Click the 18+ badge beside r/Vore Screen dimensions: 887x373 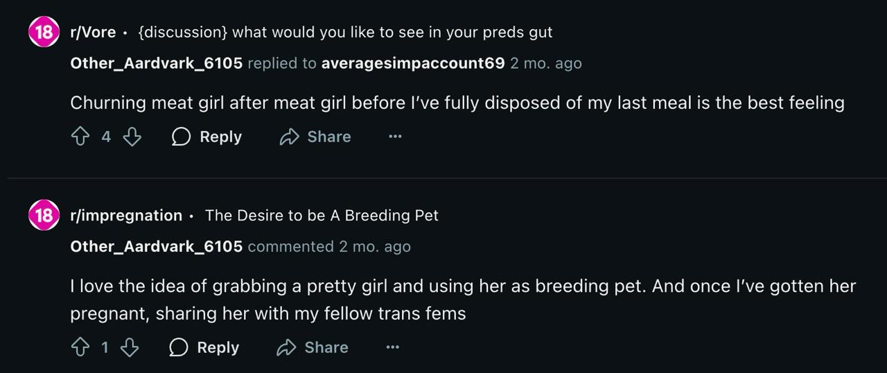click(x=43, y=33)
